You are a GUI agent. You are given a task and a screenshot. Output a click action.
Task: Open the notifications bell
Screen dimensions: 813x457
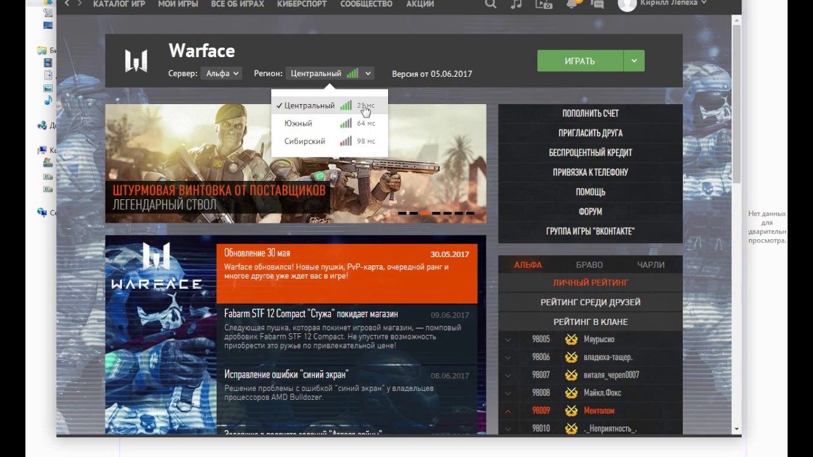point(572,4)
